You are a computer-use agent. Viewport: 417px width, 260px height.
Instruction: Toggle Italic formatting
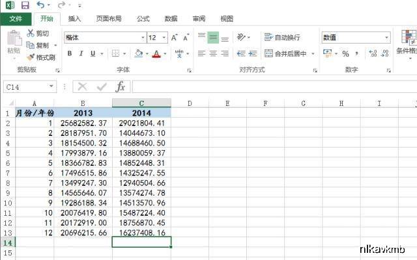coord(81,53)
